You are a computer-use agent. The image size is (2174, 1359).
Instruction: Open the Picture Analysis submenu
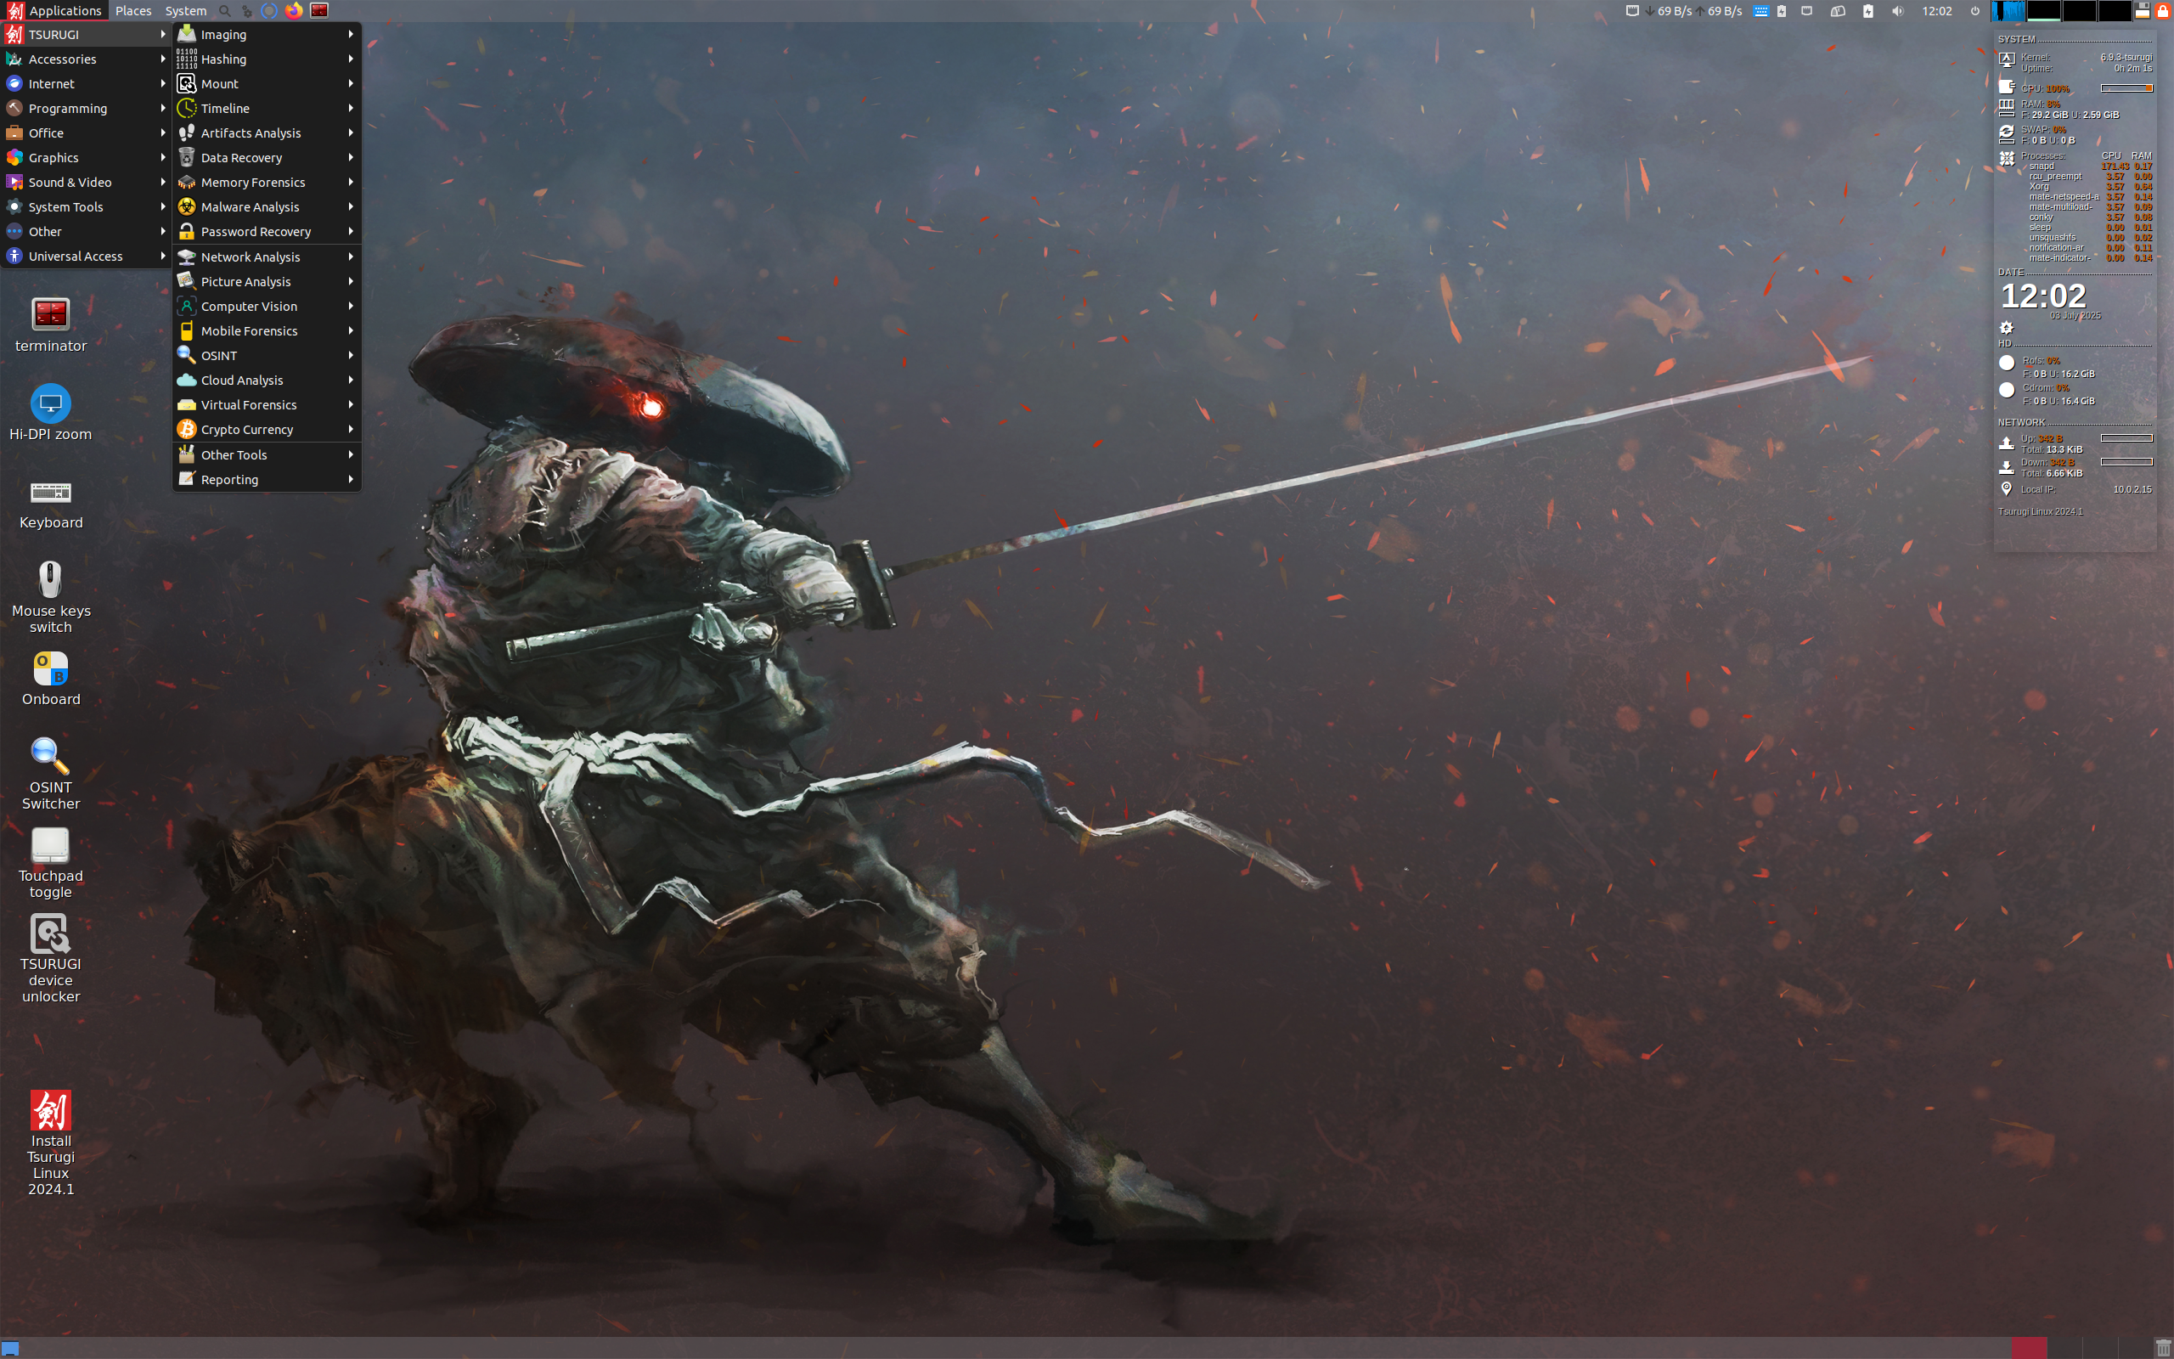267,281
